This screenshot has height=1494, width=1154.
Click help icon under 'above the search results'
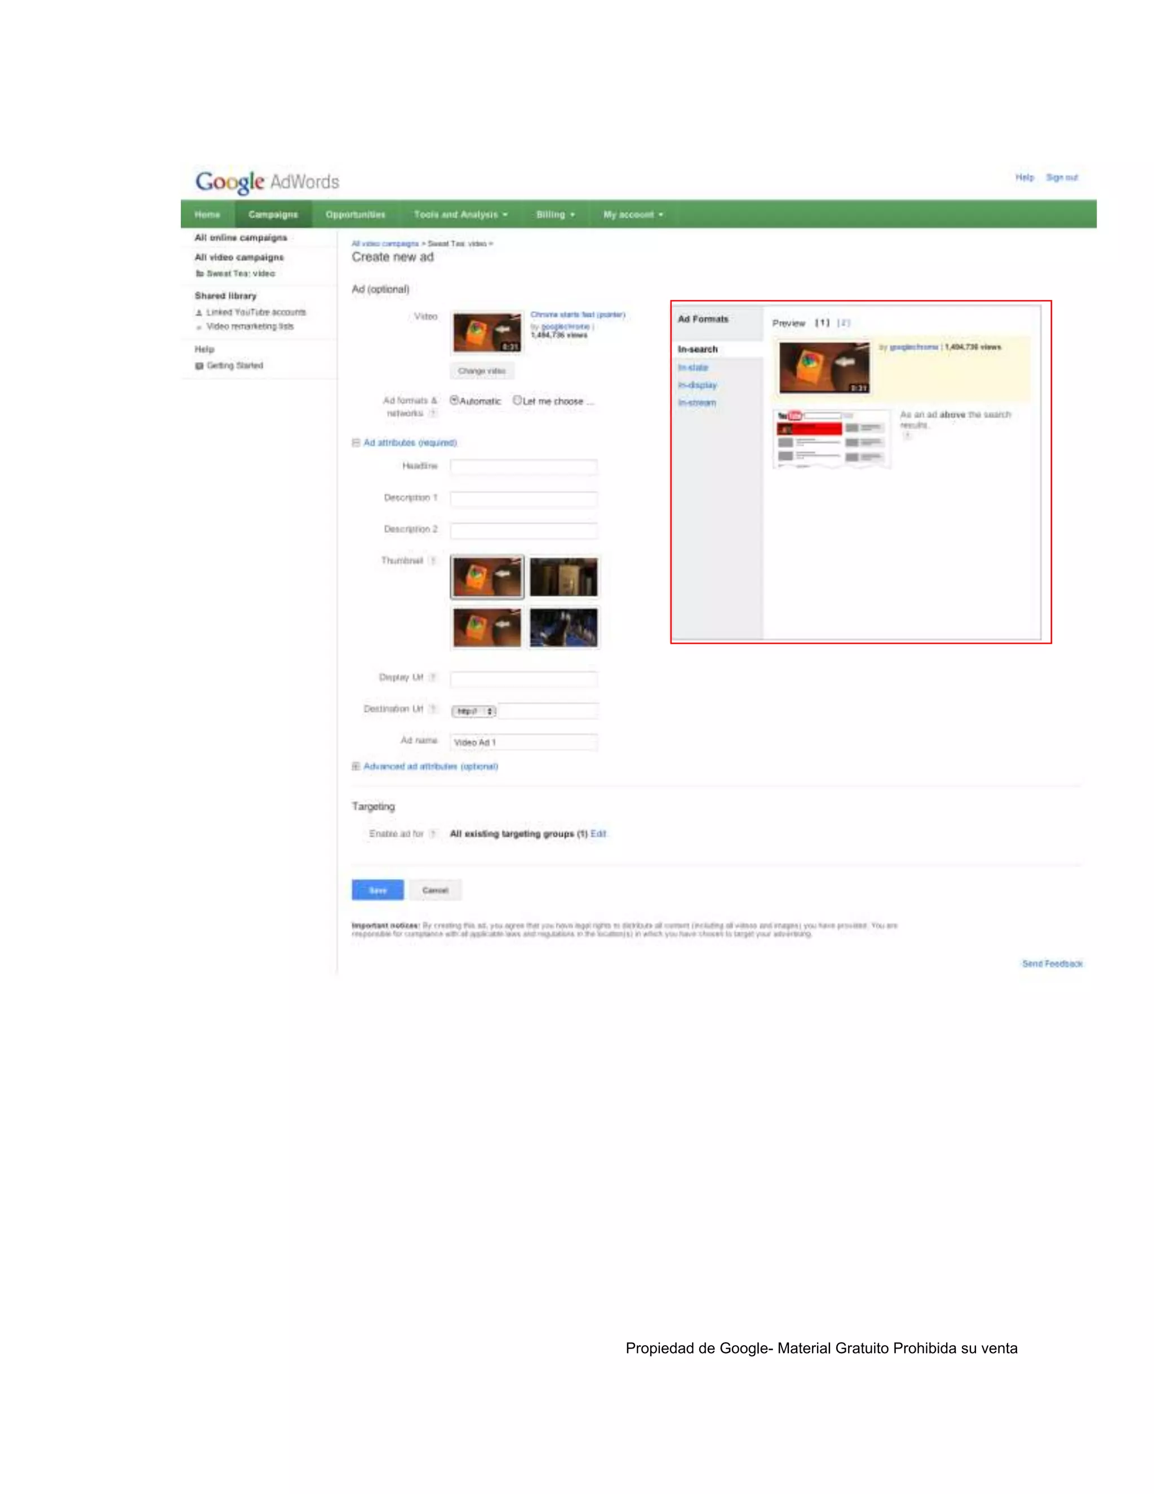pyautogui.click(x=907, y=435)
